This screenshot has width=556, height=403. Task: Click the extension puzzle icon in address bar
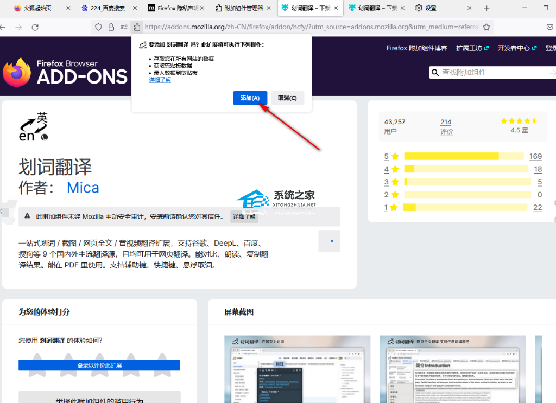click(137, 27)
